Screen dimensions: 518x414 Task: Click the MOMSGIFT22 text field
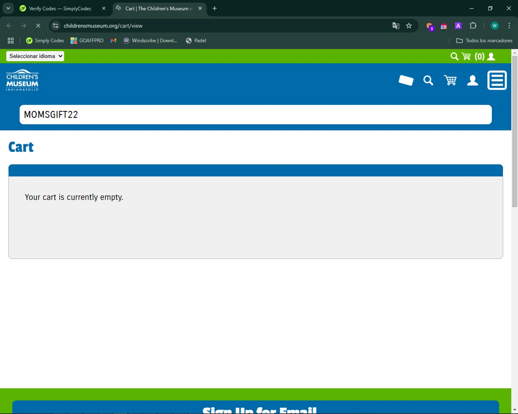(x=256, y=115)
